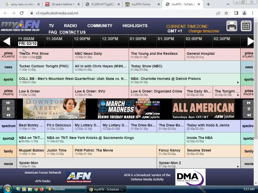Open PAW Patrol: The Movie listing

click(x=115, y=152)
